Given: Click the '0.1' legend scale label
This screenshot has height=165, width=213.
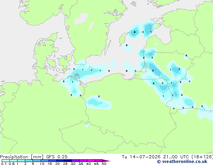Looking at the screenshot, I should tap(4, 164).
